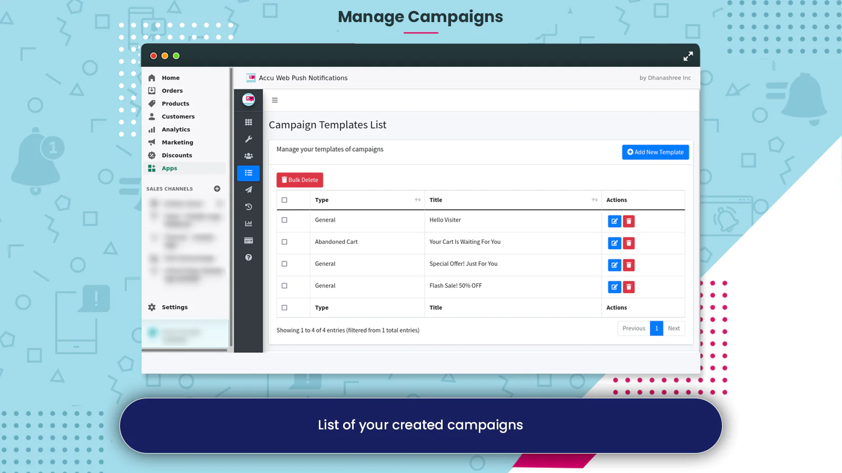Viewport: 842px width, 473px height.
Task: Open the help question mark icon
Action: 248,258
